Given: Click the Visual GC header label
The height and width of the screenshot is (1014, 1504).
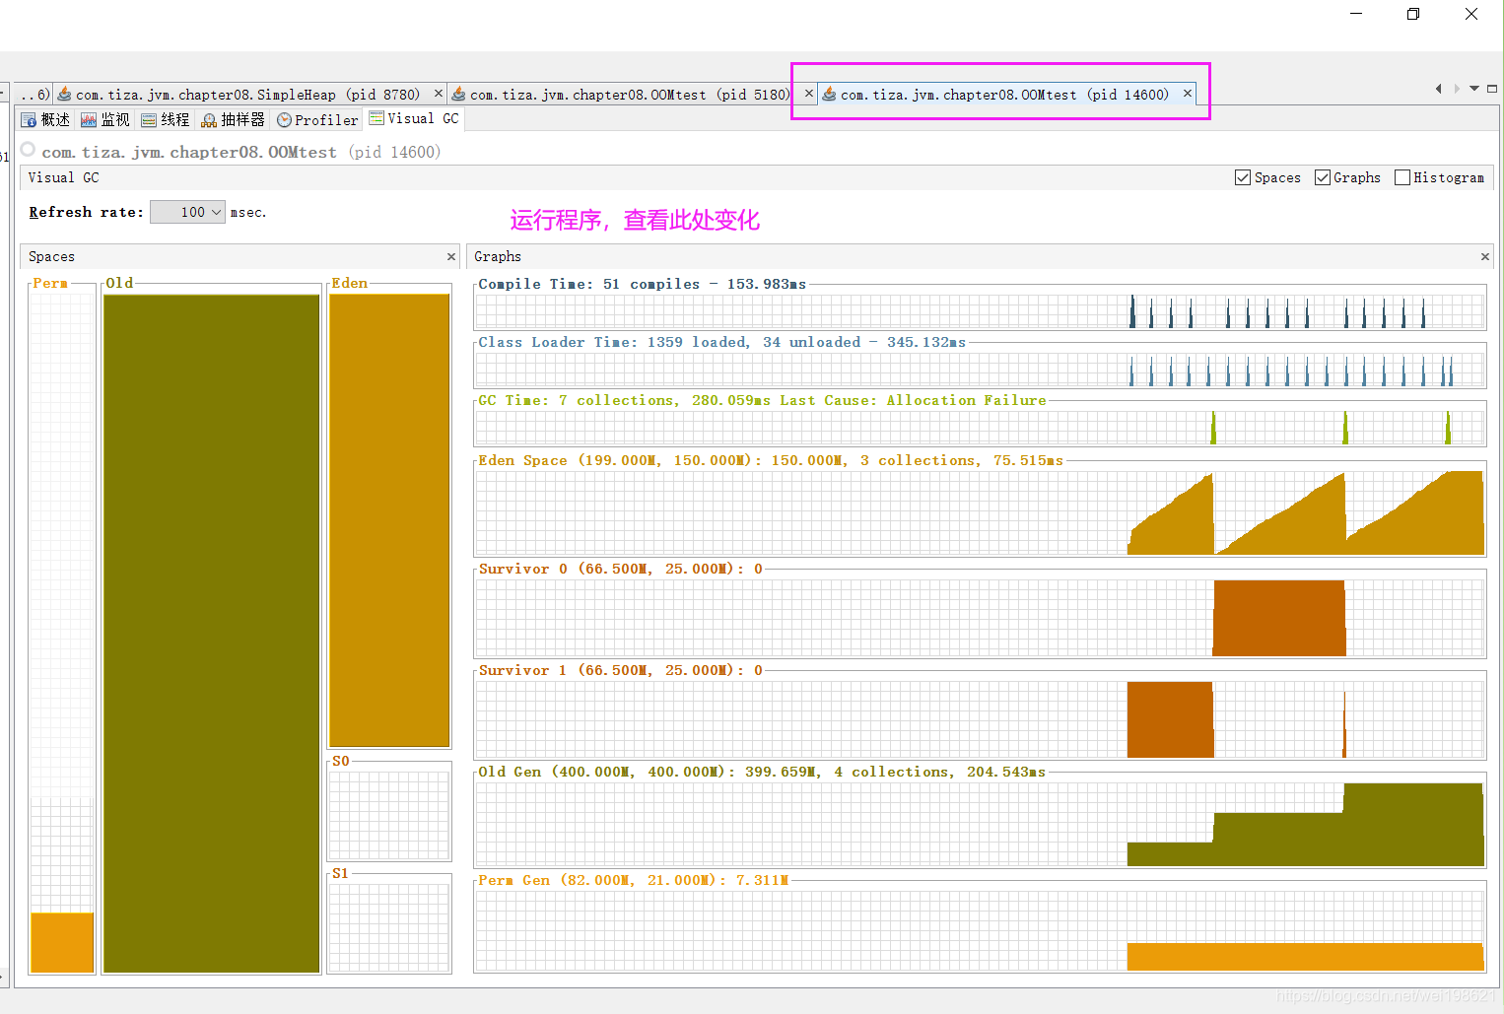Looking at the screenshot, I should point(63,177).
